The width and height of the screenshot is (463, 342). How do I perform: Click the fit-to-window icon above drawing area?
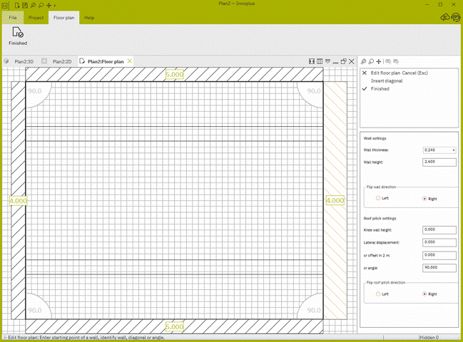(x=312, y=61)
